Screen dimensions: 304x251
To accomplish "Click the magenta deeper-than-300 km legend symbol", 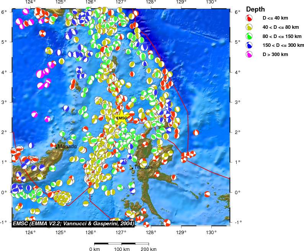I will click(x=249, y=54).
